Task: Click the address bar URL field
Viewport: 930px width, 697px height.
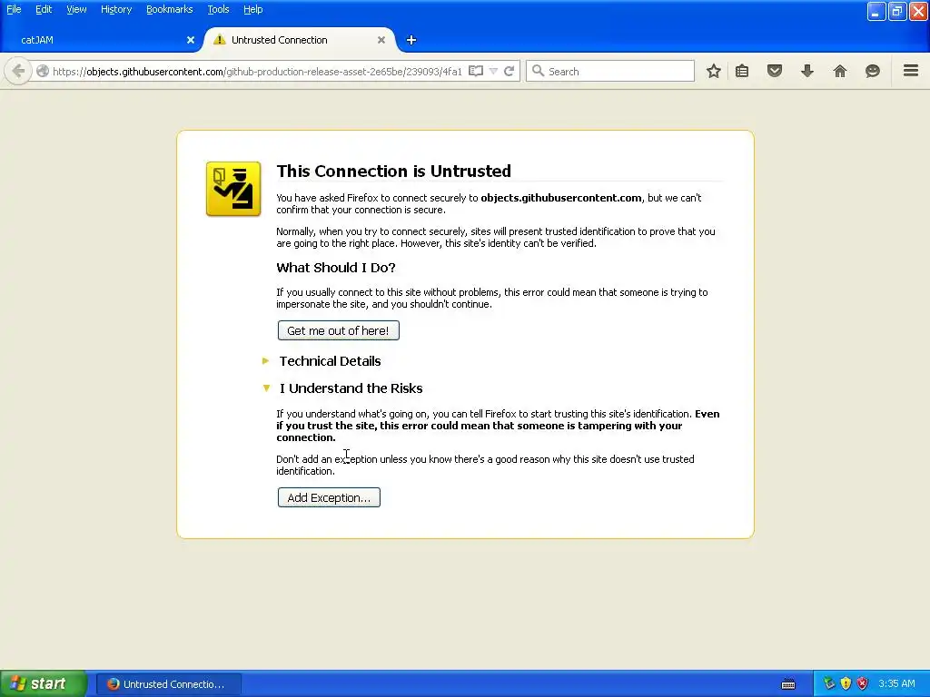Action: (x=256, y=72)
